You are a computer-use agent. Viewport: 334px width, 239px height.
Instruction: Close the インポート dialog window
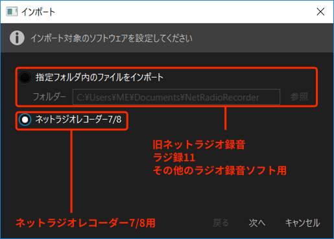[x=320, y=12]
